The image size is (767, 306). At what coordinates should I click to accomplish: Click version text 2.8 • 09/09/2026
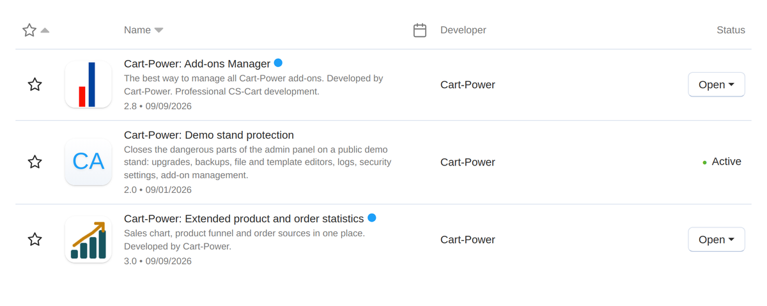(x=158, y=105)
